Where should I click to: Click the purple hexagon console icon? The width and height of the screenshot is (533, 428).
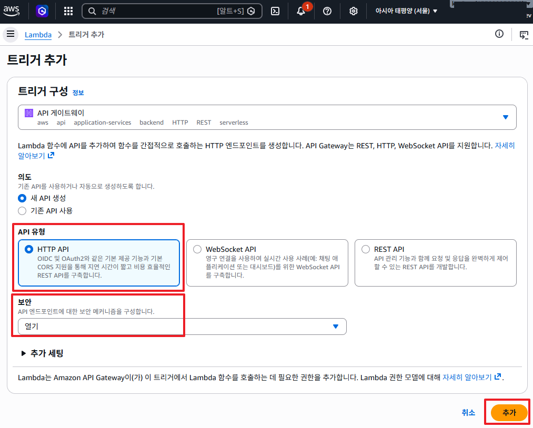(x=42, y=11)
